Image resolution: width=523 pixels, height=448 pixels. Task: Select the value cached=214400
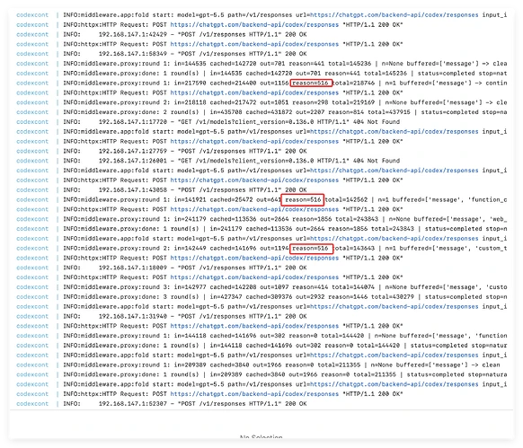pos(233,83)
